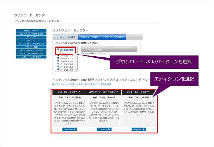Image resolution: width=214 pixels, height=147 pixels.
Task: Click インテル Quartus Prime edition type column header
Action: [95, 49]
